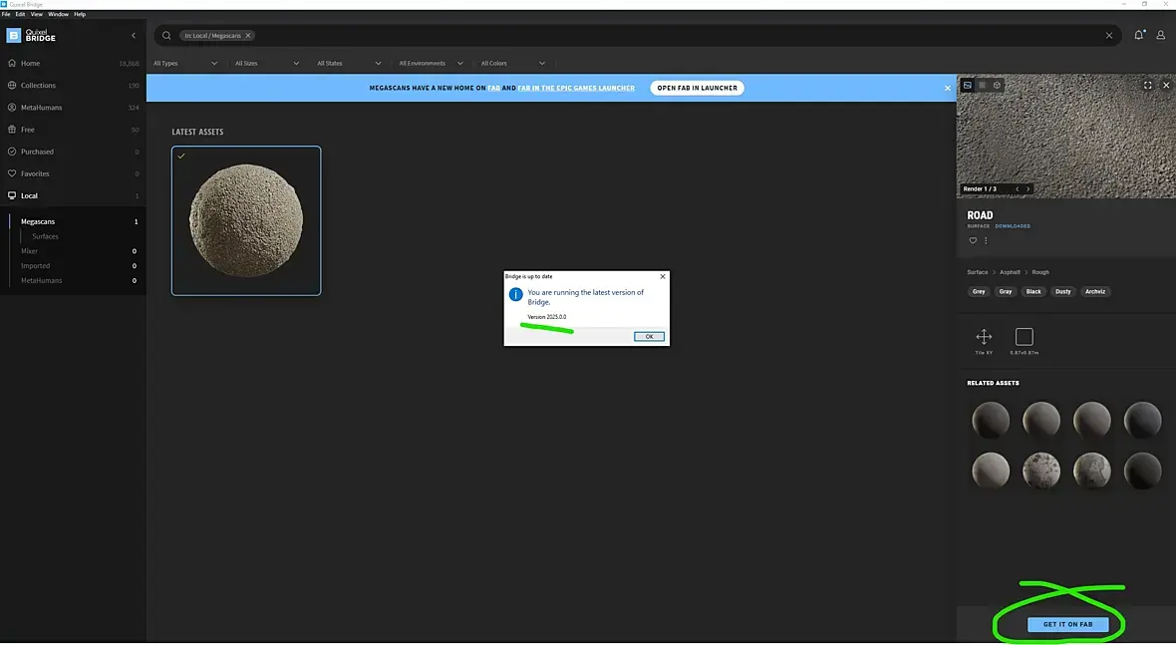Collapse the sidebar with the chevron arrow
The height and width of the screenshot is (645, 1176).
click(x=134, y=35)
